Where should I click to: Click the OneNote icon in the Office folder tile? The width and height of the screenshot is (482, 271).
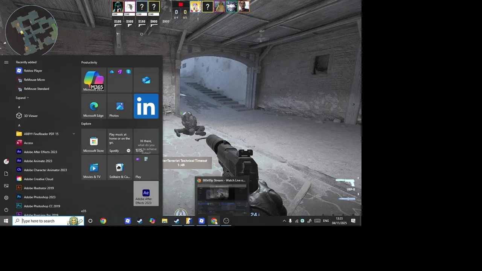coord(120,72)
